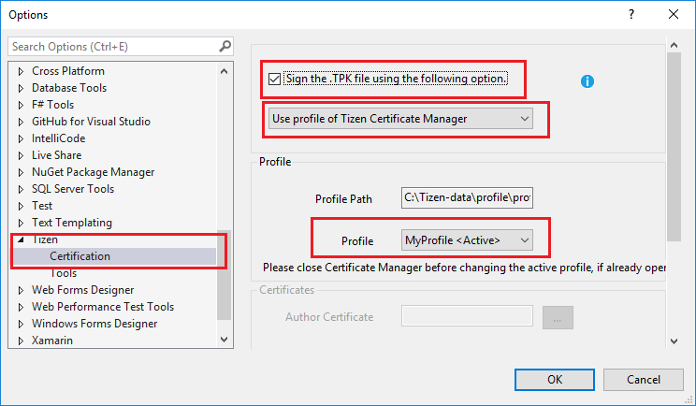Toggle Sign the .TPK file checkbox
Viewport: 696px width, 406px height.
(x=274, y=79)
